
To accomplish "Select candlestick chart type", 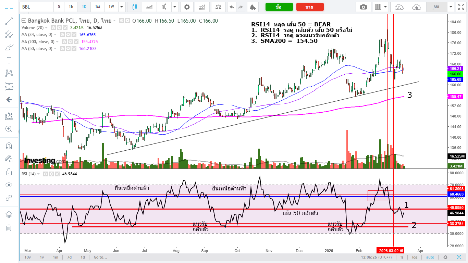I will pyautogui.click(x=134, y=7).
